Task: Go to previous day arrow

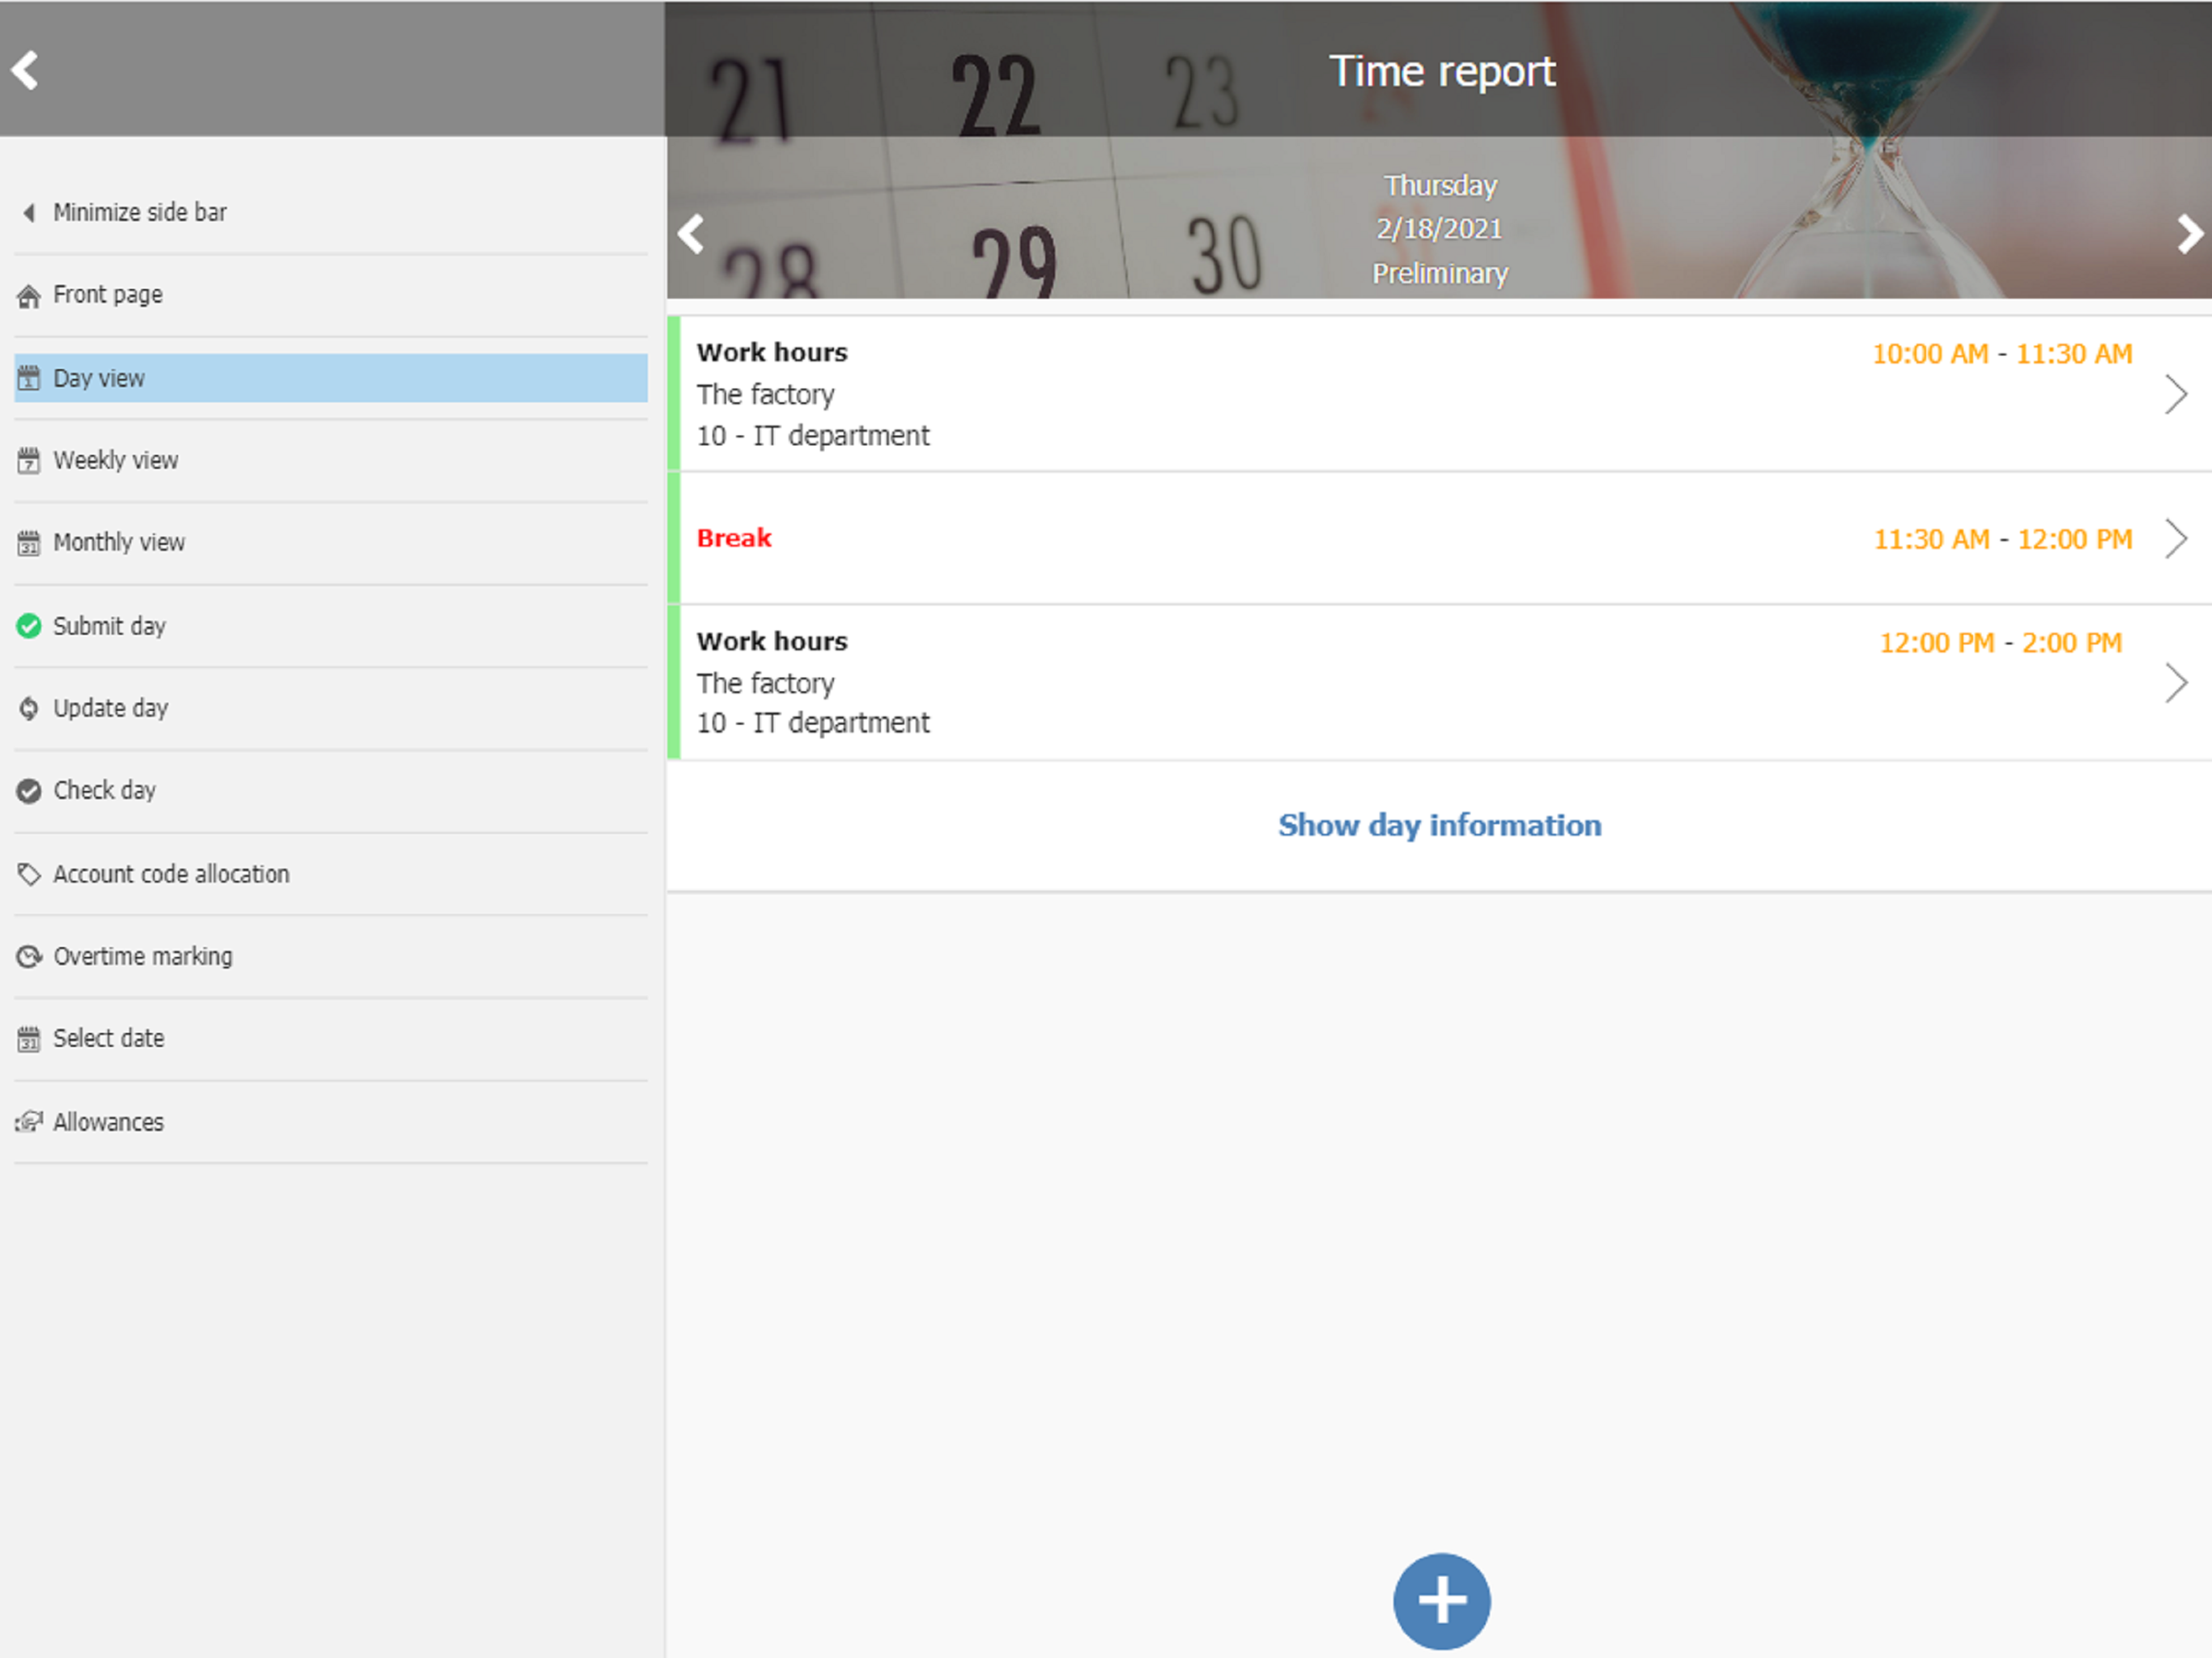Action: pos(691,234)
